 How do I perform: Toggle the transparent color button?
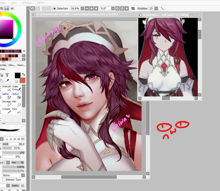[x=16, y=81]
